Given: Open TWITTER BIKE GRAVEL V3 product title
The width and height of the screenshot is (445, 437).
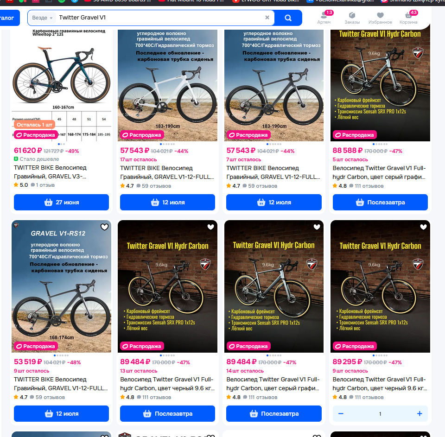Looking at the screenshot, I should (50, 172).
